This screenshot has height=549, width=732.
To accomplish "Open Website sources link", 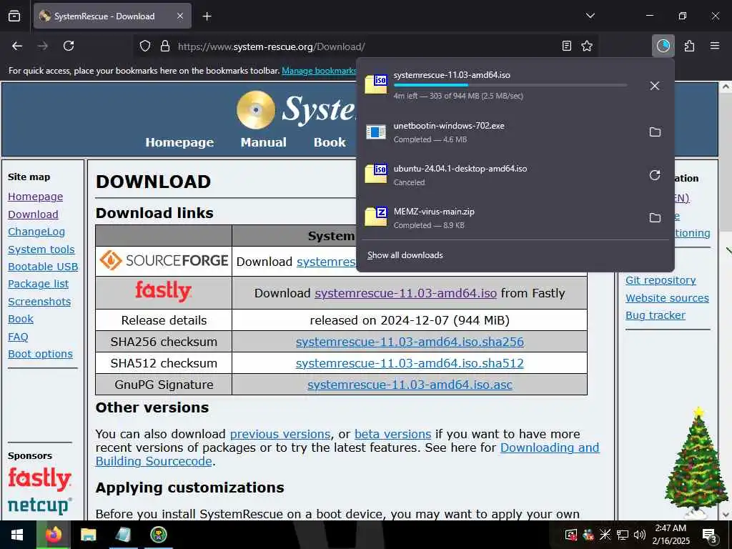I will click(667, 298).
